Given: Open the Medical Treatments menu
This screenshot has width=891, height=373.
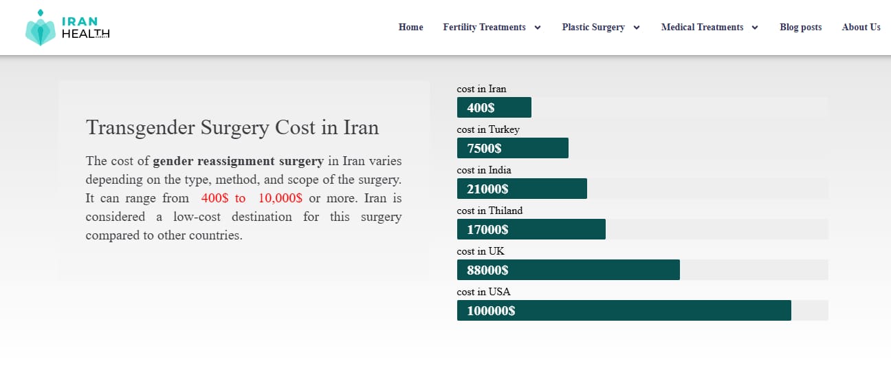Looking at the screenshot, I should (702, 28).
